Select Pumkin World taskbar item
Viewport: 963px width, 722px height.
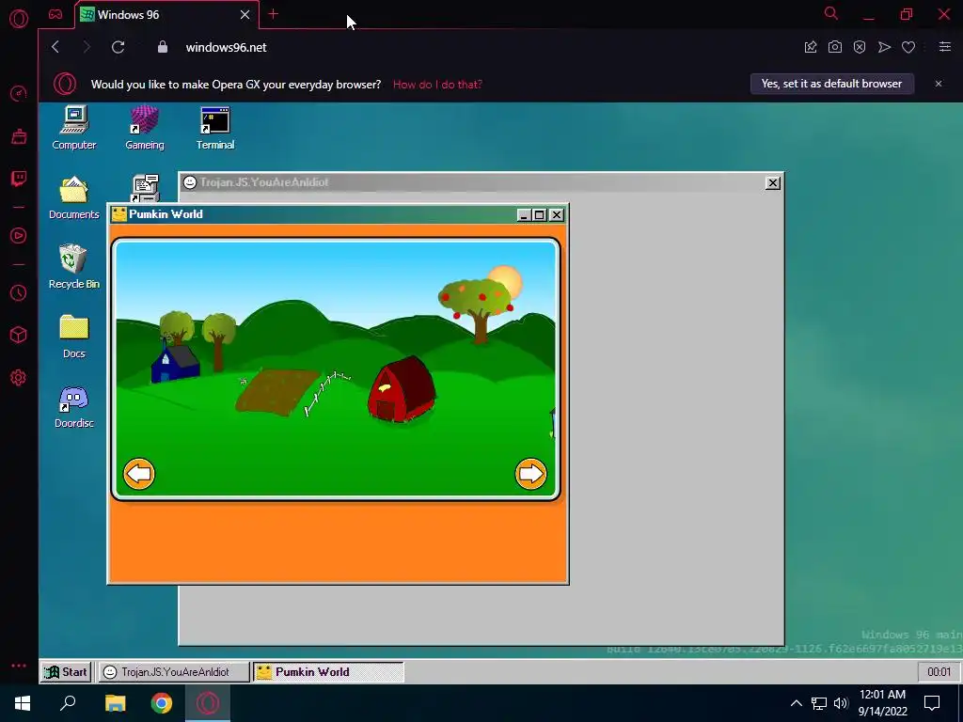[x=328, y=671]
